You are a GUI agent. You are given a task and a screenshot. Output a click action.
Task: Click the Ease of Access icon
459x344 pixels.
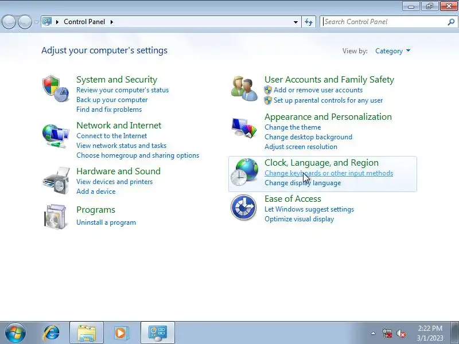(x=243, y=208)
